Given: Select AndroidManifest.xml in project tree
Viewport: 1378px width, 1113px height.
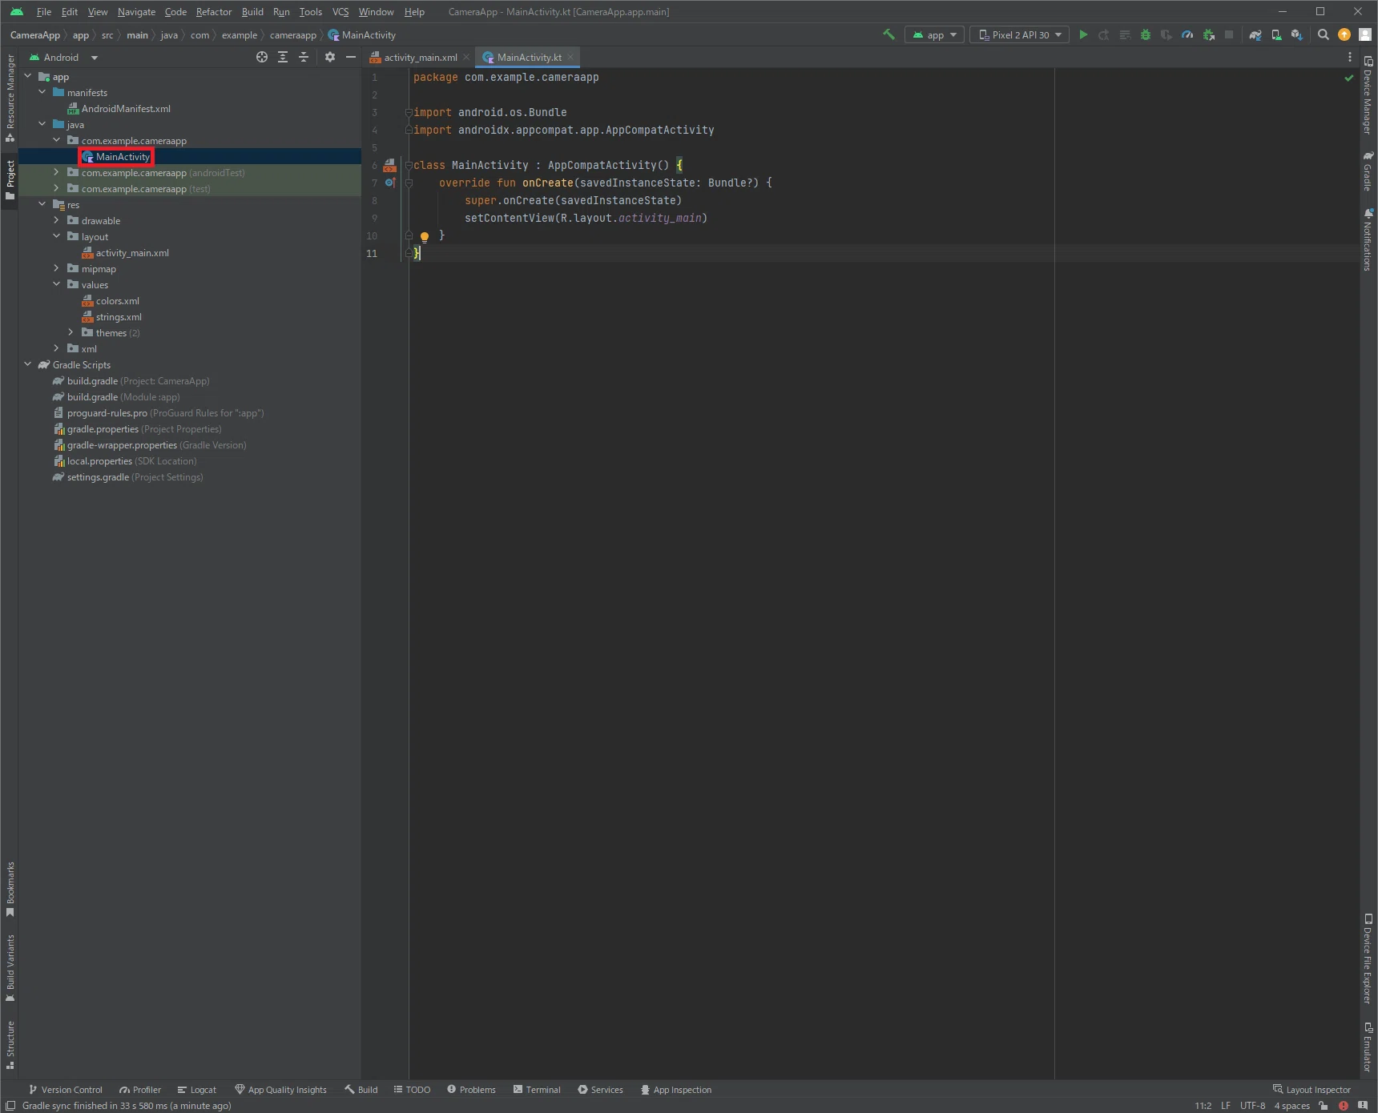Looking at the screenshot, I should pyautogui.click(x=126, y=108).
